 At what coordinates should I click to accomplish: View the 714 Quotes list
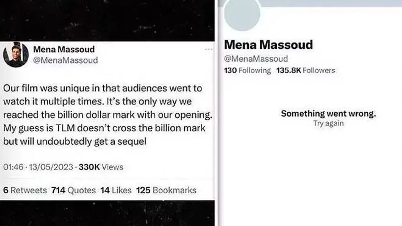pyautogui.click(x=73, y=190)
